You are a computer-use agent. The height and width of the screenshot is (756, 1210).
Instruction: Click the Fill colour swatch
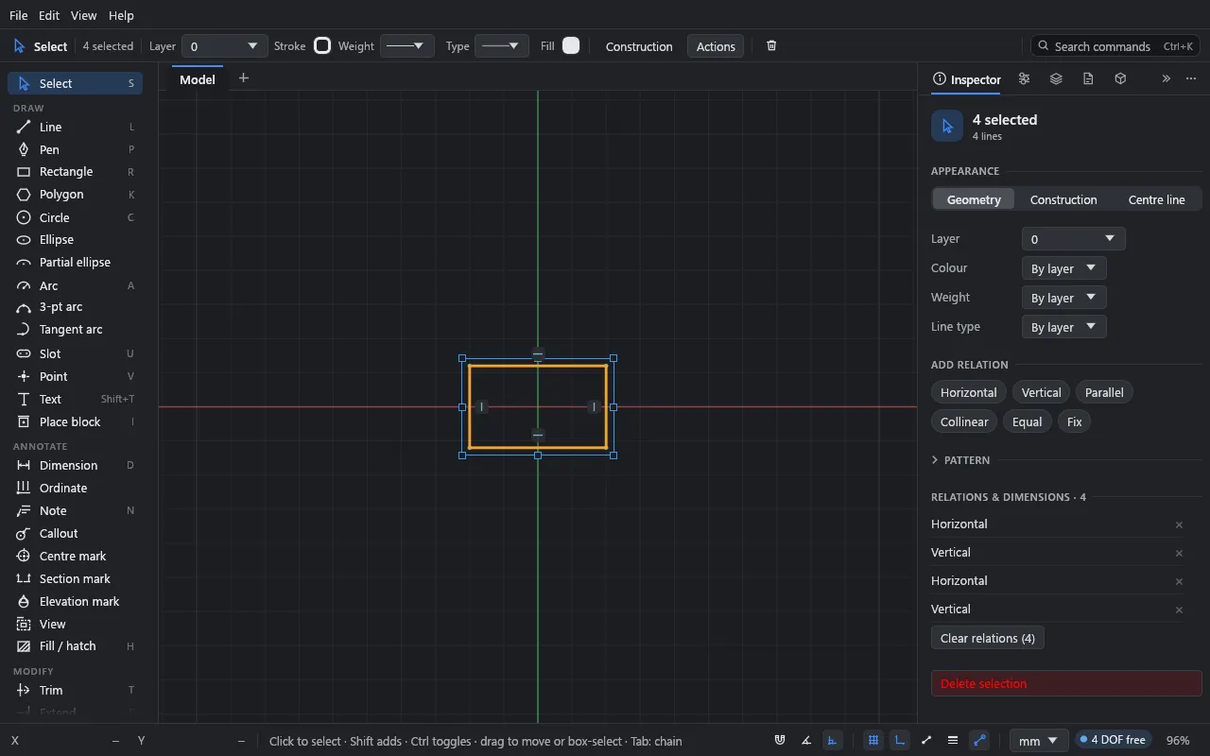(571, 45)
